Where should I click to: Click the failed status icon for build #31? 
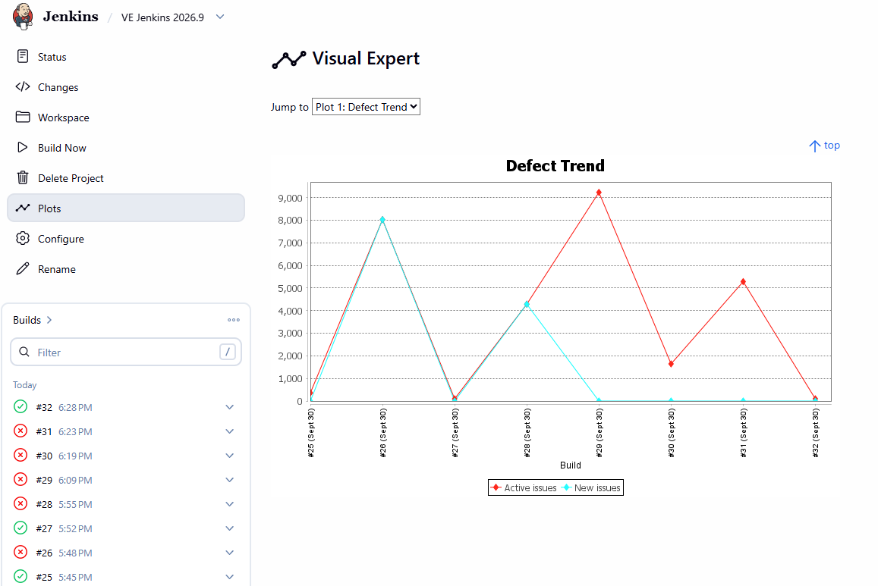click(x=20, y=431)
